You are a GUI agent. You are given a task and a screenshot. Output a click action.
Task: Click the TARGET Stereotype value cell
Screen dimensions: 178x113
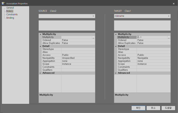[153, 49]
